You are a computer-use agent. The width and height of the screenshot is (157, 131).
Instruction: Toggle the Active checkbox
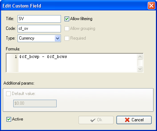pyautogui.click(x=9, y=119)
